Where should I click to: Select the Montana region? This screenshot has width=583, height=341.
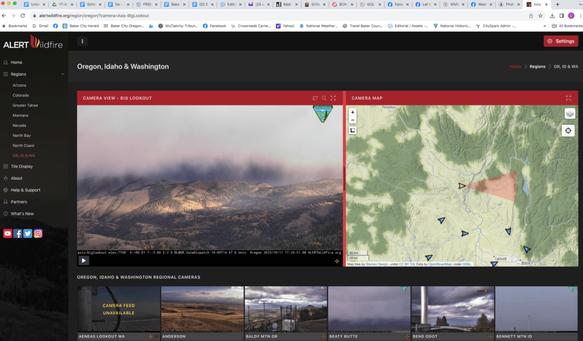(x=21, y=115)
